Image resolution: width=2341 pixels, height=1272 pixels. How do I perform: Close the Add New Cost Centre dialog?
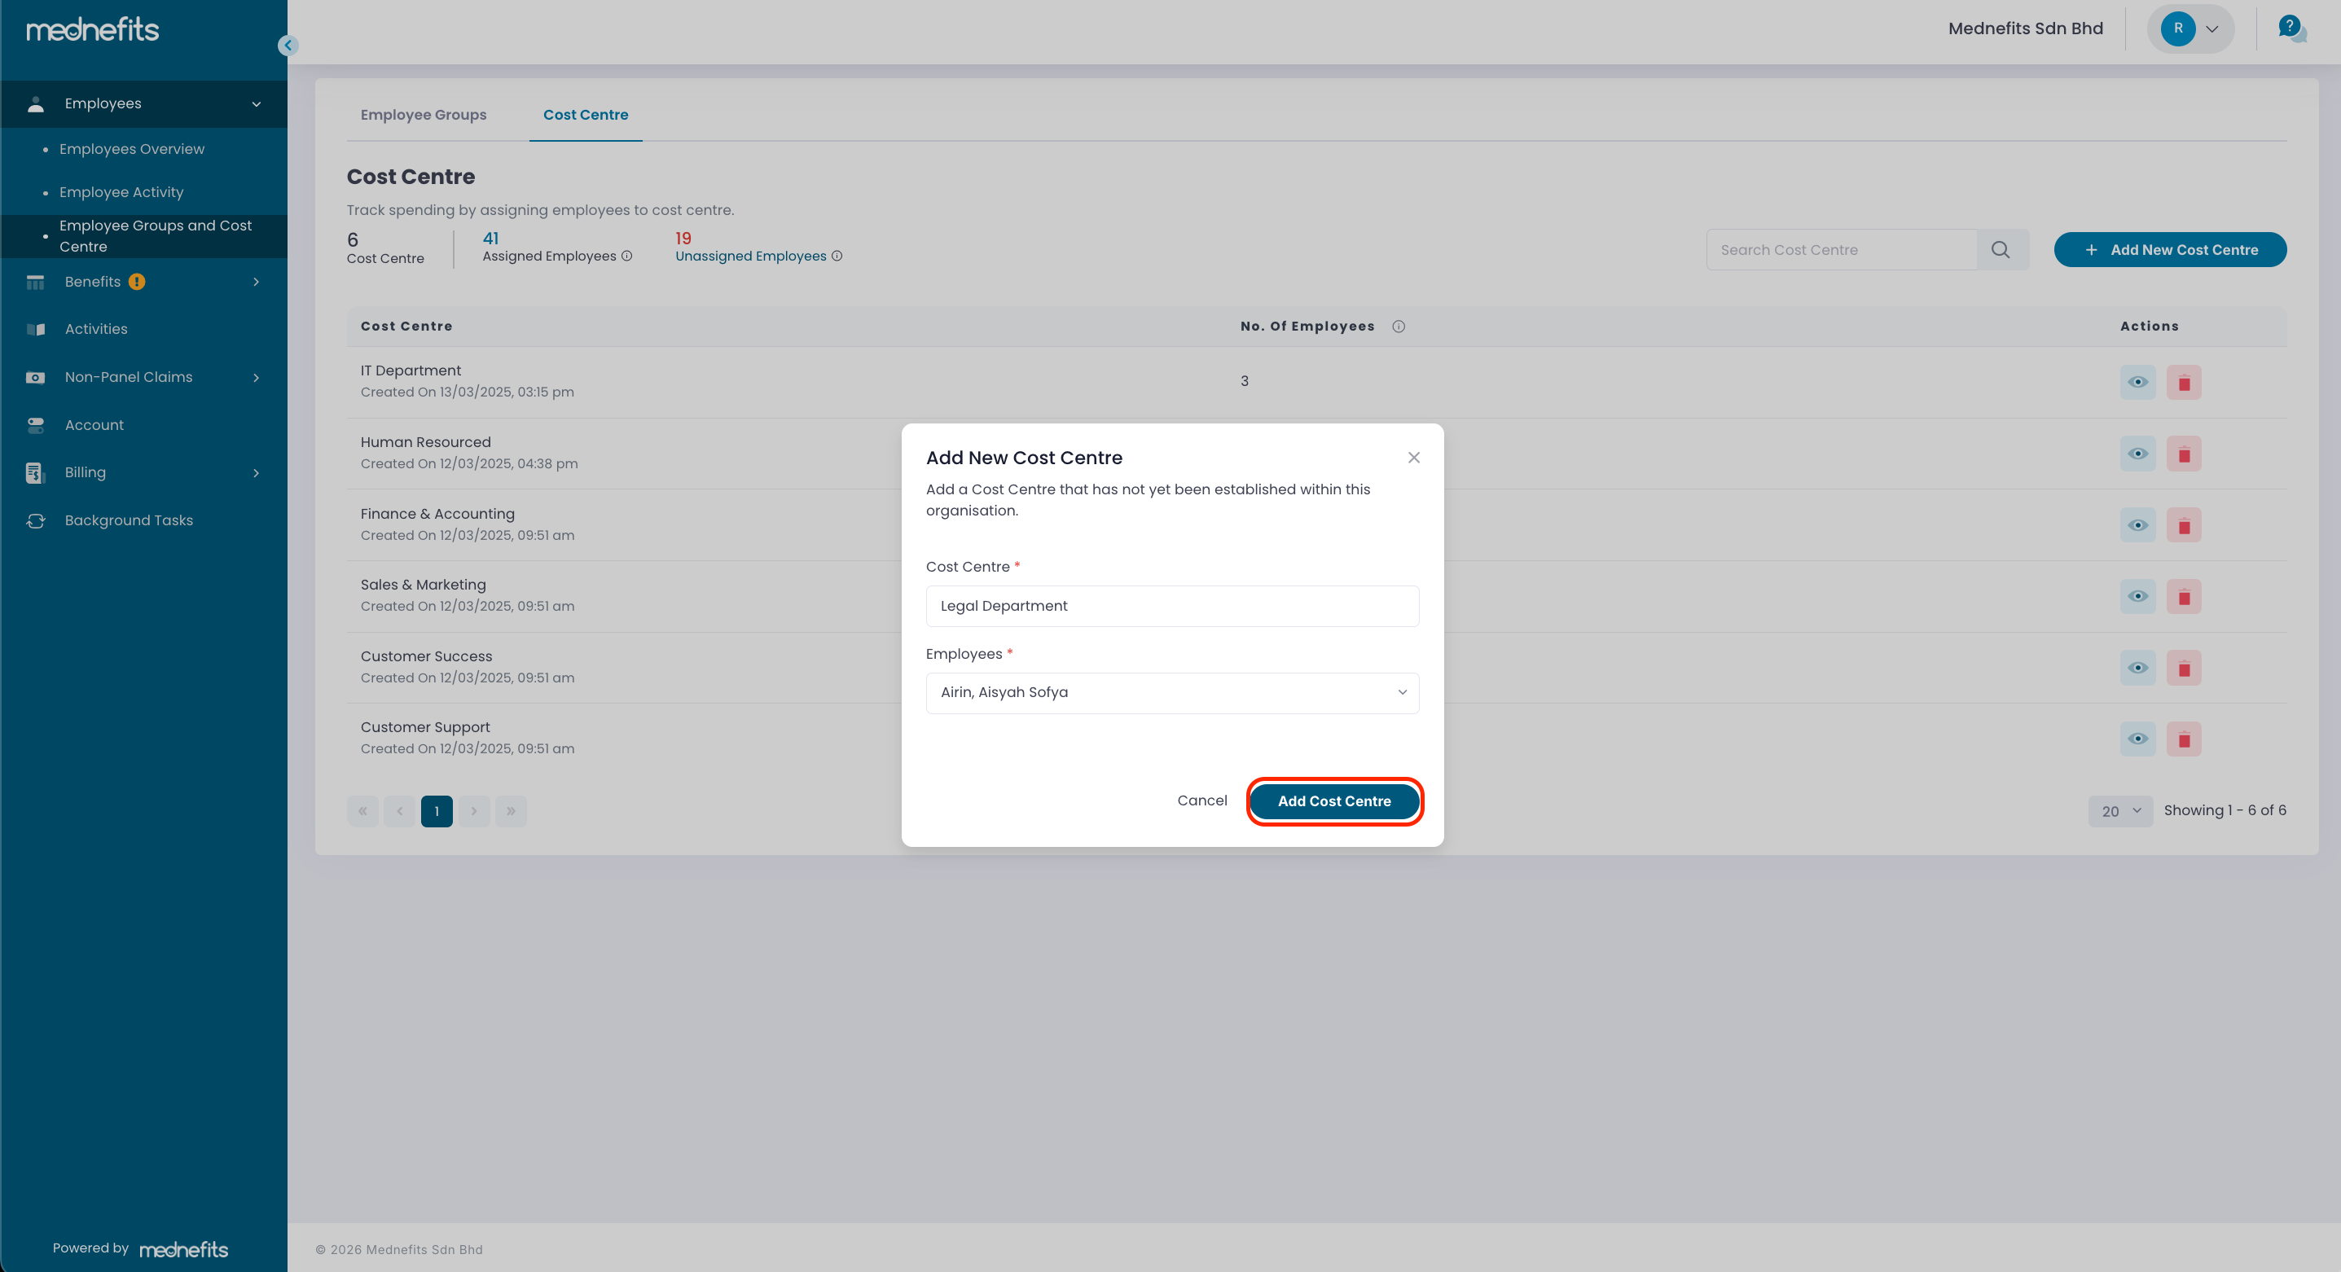1413,457
